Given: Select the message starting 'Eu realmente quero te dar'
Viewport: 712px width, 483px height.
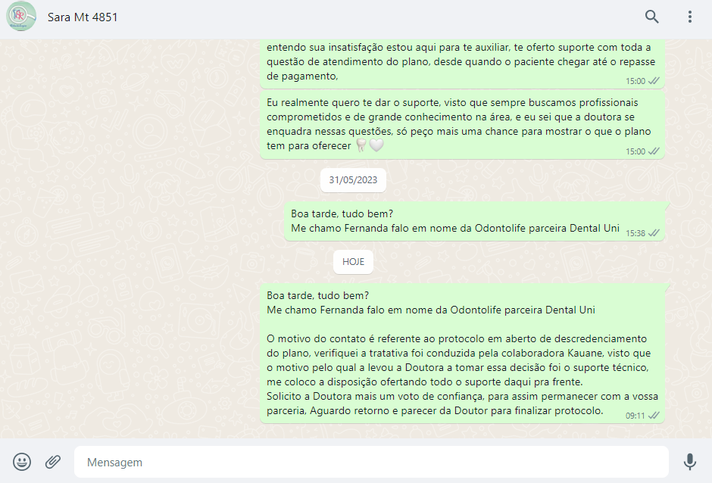Looking at the screenshot, I should coord(462,125).
